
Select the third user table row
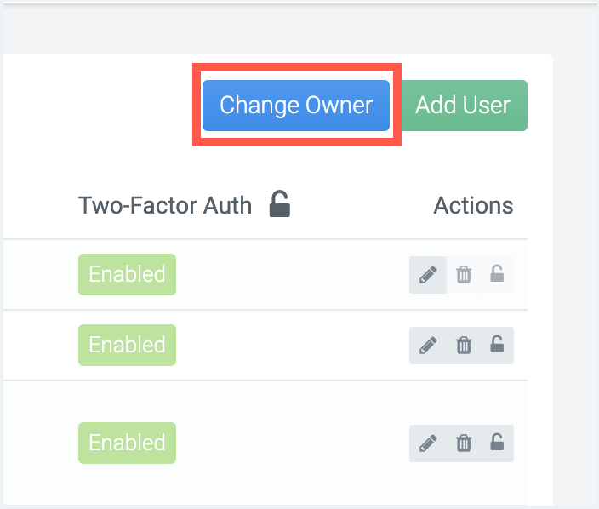pyautogui.click(x=265, y=443)
